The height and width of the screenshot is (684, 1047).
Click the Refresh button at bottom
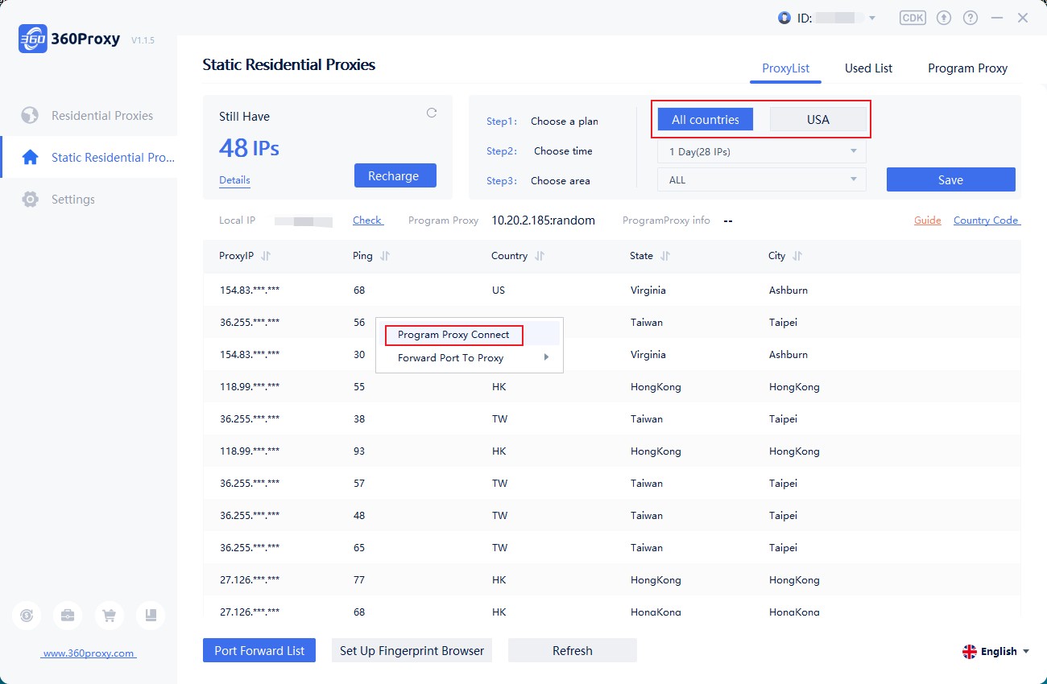click(573, 650)
